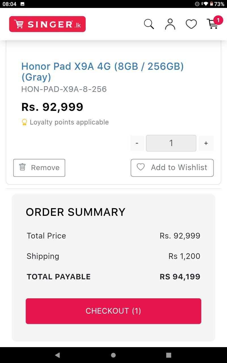Tap the loyalty points medal icon
The width and height of the screenshot is (227, 363).
(24, 122)
